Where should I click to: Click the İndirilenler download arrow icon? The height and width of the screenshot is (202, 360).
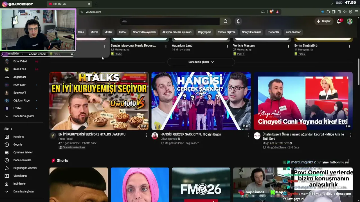7,184
